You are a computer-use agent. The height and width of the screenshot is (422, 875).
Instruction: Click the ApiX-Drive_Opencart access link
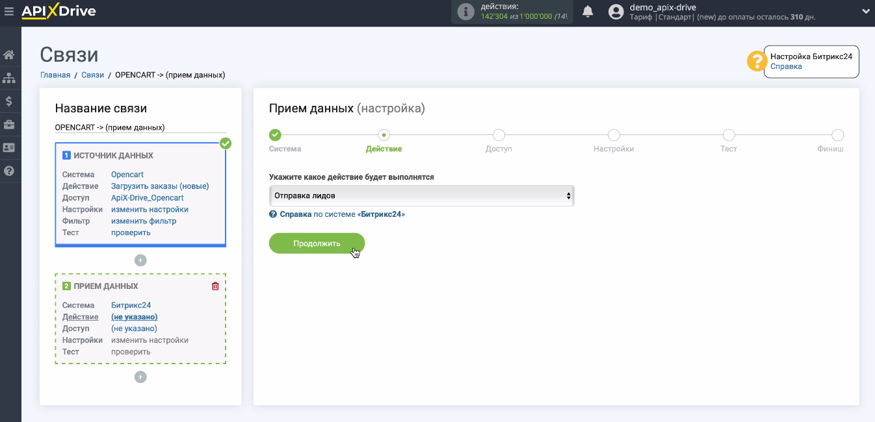point(148,198)
